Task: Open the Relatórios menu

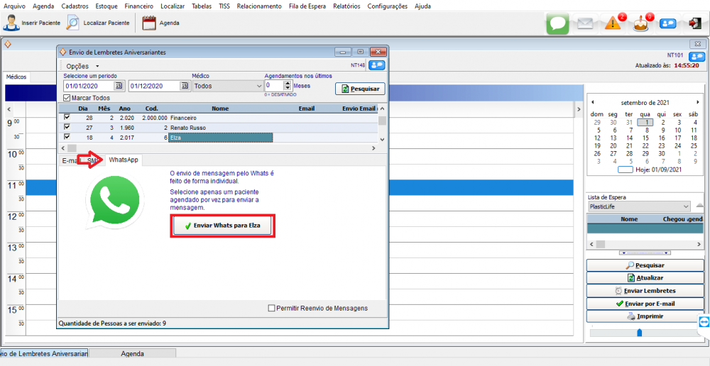Action: click(346, 6)
